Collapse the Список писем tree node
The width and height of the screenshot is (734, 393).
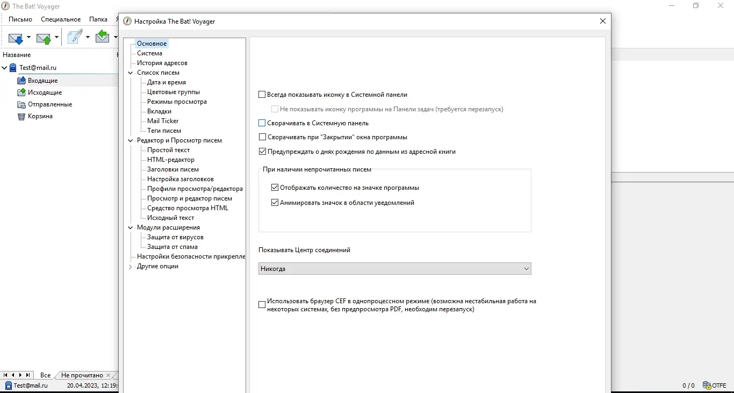[x=130, y=73]
